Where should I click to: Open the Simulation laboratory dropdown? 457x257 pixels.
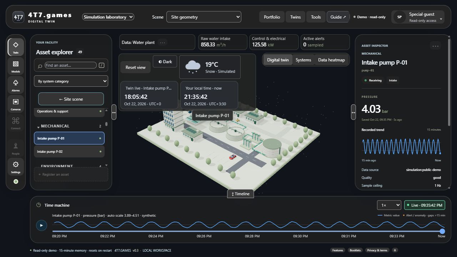pos(108,17)
